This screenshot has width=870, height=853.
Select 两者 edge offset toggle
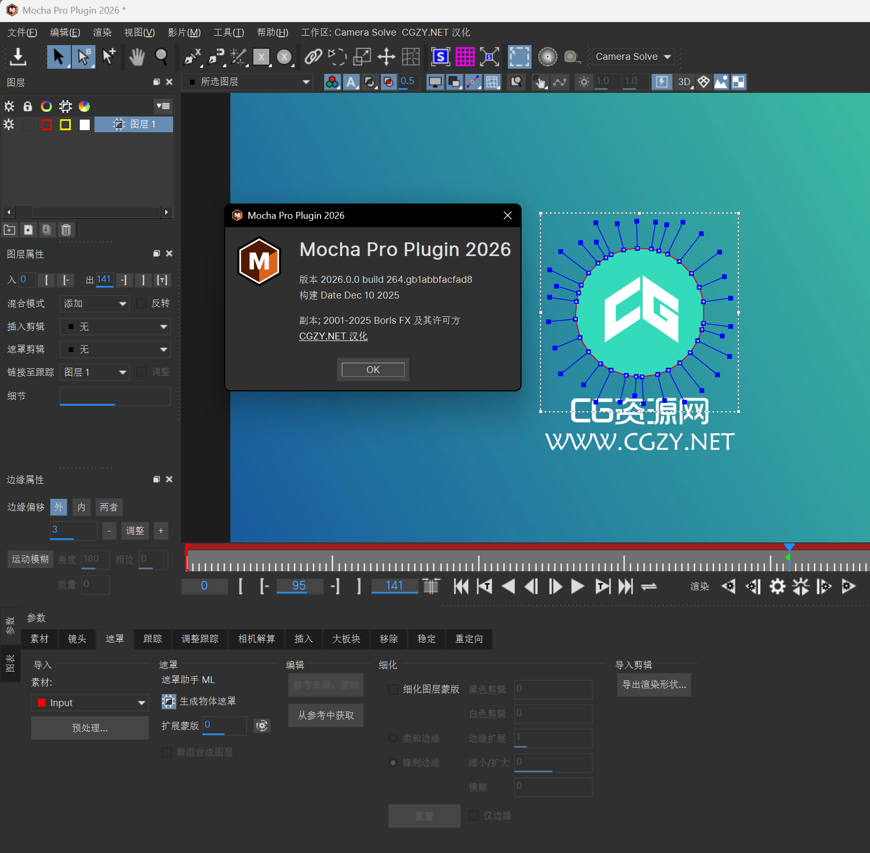coord(109,507)
